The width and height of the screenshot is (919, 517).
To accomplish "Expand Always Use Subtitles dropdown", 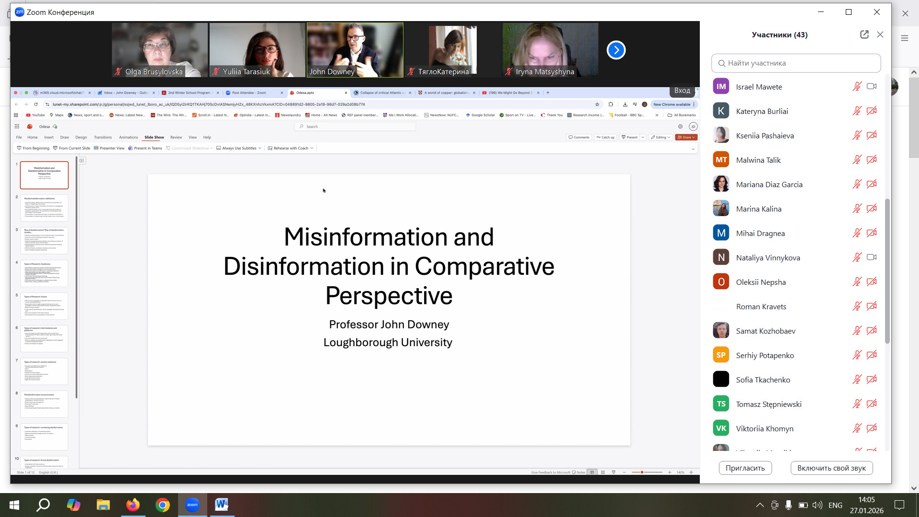I will [x=260, y=148].
